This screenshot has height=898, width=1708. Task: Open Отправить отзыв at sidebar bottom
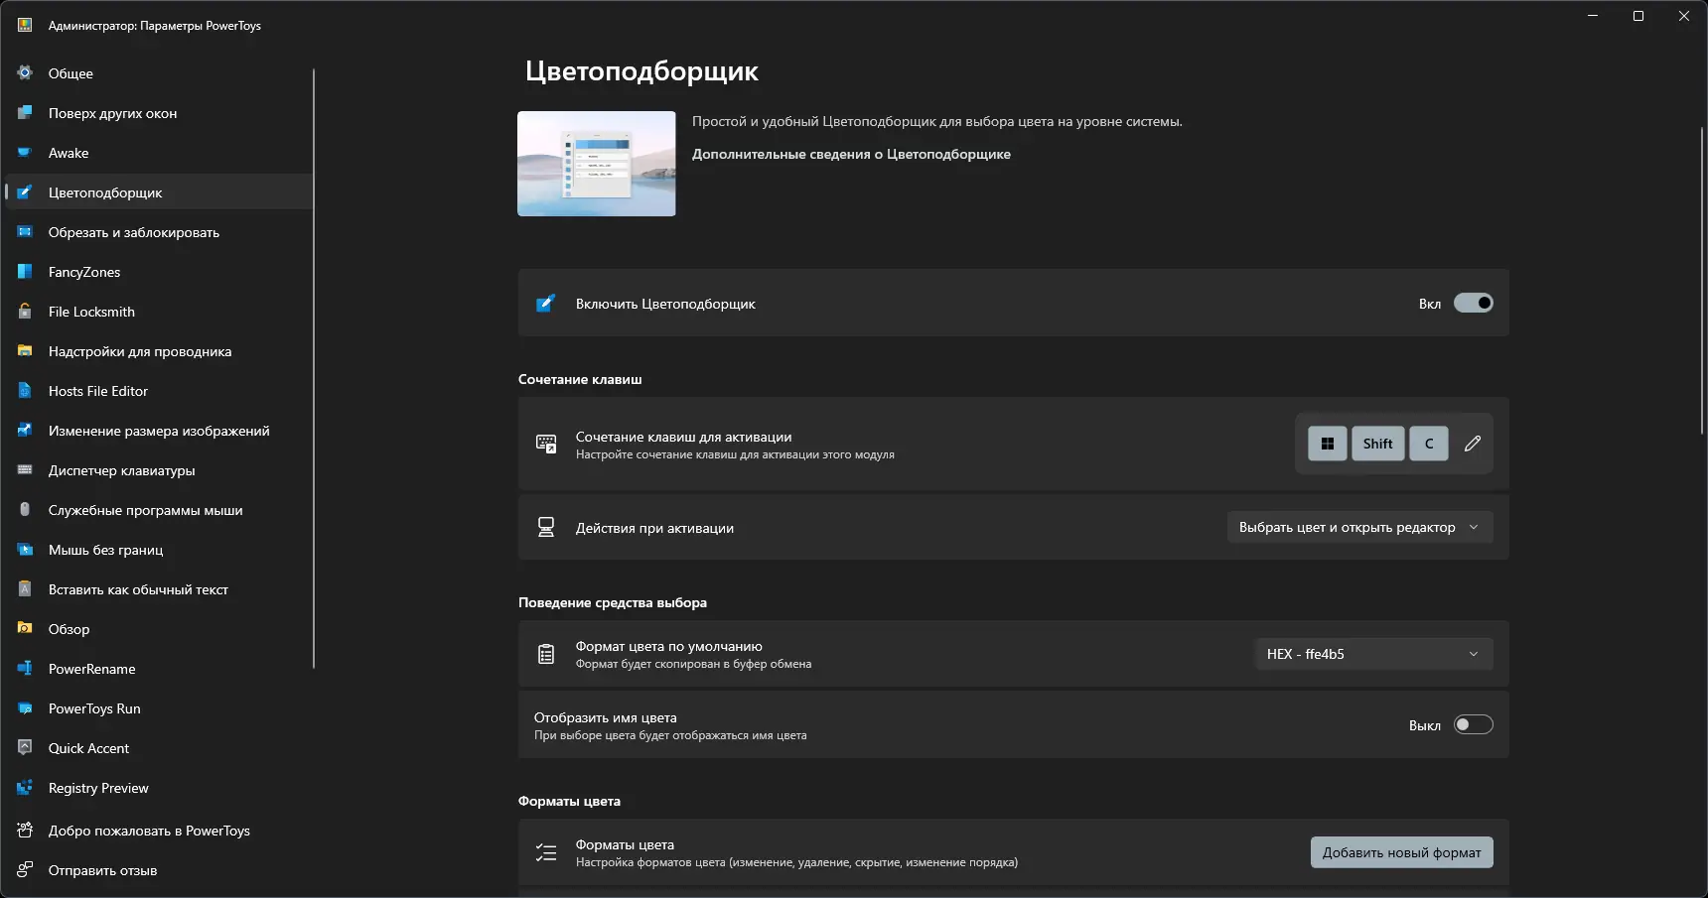[102, 870]
